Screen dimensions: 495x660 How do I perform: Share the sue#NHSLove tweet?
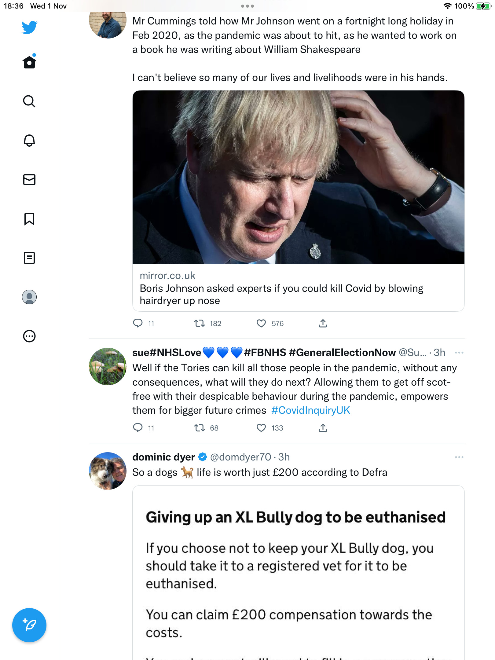click(x=323, y=428)
